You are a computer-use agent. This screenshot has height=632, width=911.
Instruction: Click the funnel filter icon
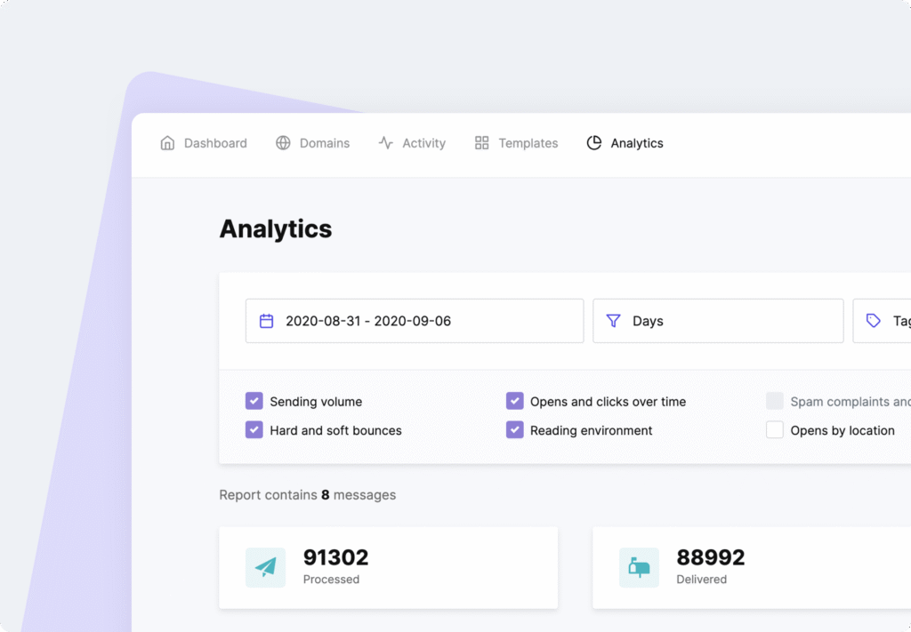(614, 321)
